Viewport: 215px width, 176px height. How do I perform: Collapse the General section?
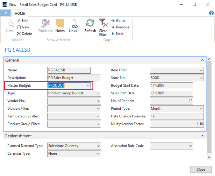click(202, 60)
